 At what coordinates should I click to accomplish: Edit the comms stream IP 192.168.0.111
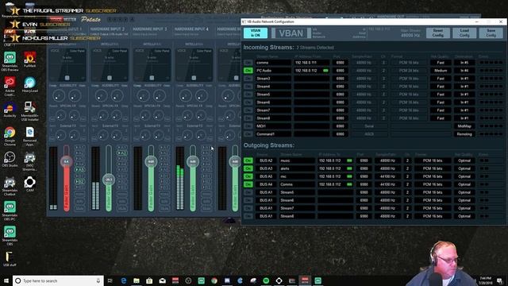click(x=311, y=63)
